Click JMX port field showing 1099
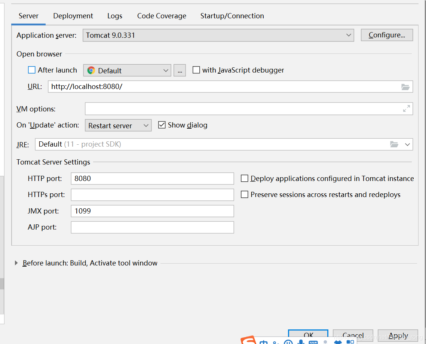Image resolution: width=426 pixels, height=344 pixels. pyautogui.click(x=153, y=211)
